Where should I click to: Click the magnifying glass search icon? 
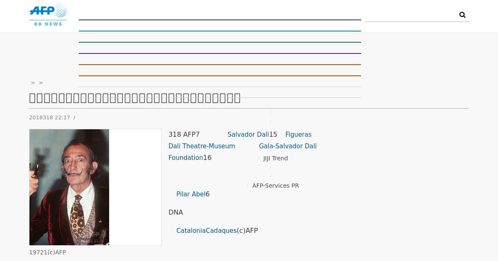[x=462, y=15]
